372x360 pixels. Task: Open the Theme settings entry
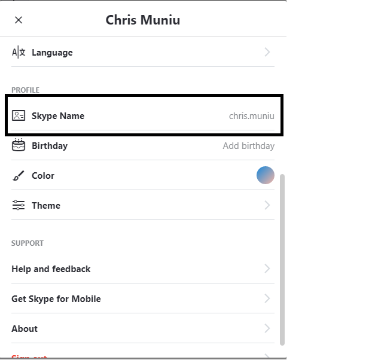click(46, 206)
